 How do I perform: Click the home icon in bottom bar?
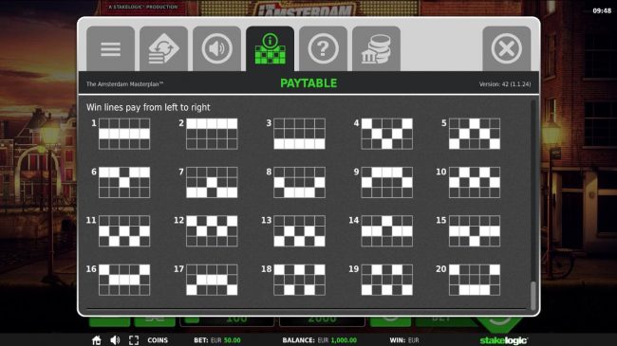pyautogui.click(x=97, y=340)
